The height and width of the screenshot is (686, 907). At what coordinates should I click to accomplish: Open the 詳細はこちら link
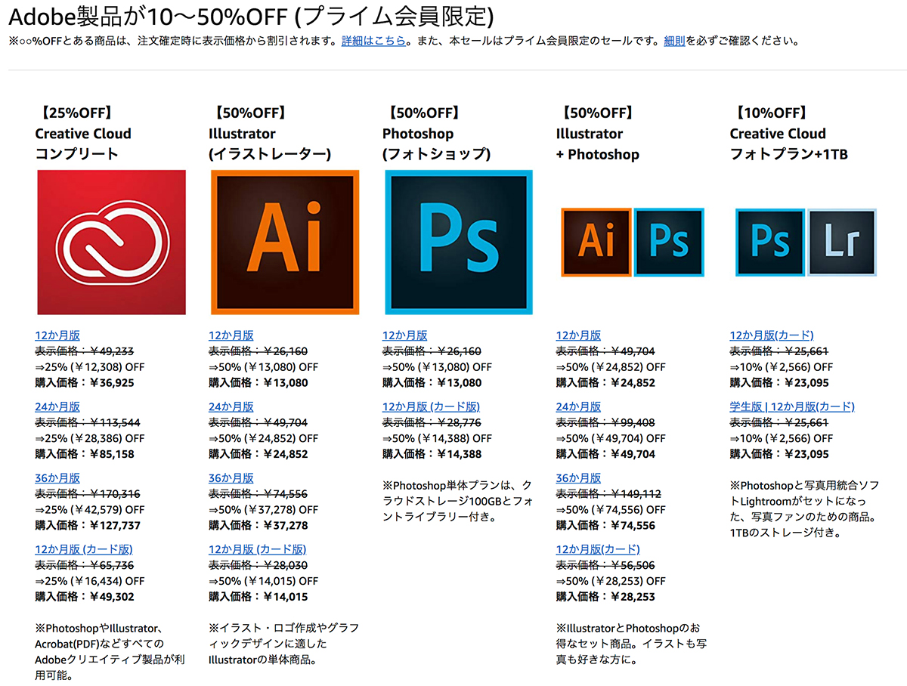point(373,41)
